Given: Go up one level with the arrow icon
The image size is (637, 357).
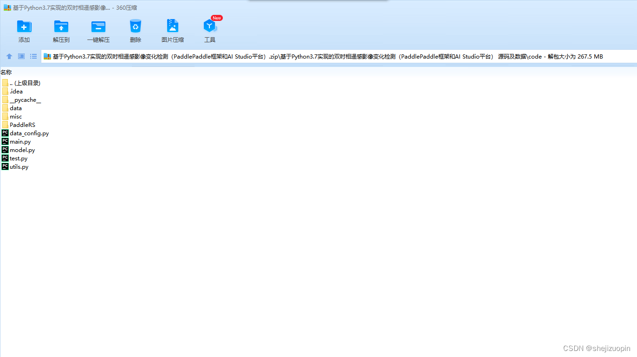Looking at the screenshot, I should point(9,56).
